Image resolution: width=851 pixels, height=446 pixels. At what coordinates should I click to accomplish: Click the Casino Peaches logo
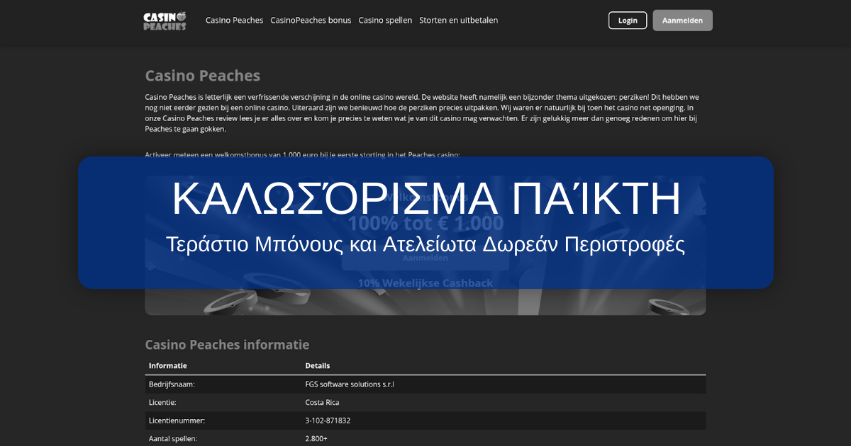click(x=165, y=21)
